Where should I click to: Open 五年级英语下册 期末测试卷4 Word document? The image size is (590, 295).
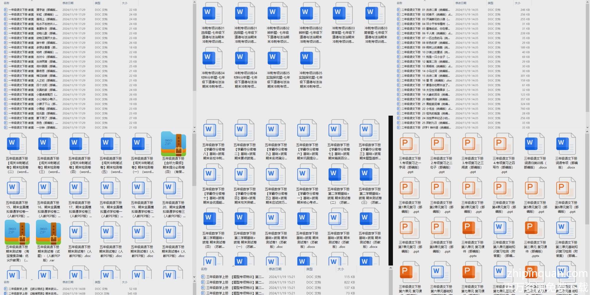pos(173,232)
